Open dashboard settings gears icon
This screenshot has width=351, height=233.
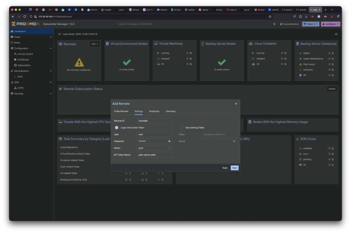(336, 34)
